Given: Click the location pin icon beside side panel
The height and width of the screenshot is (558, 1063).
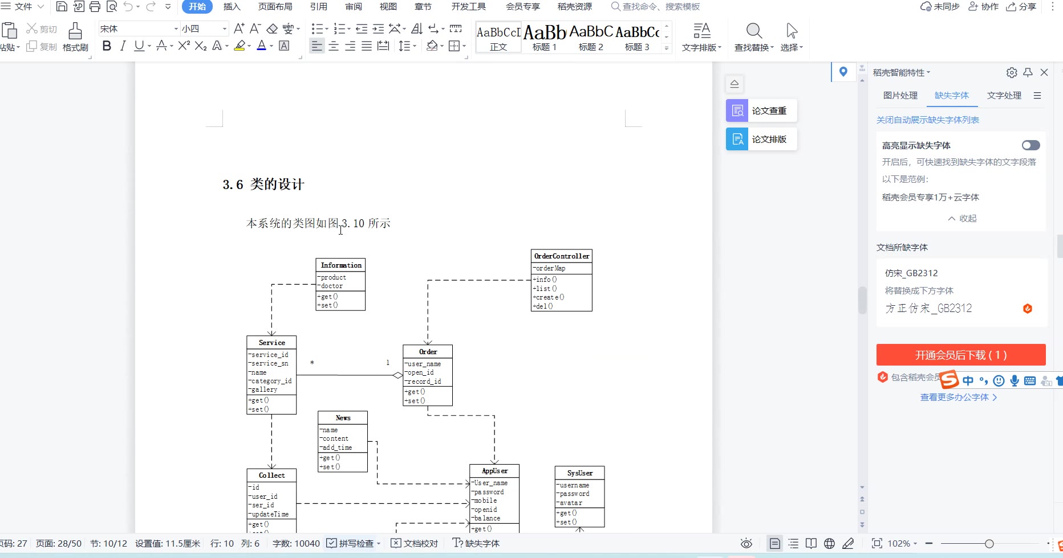Looking at the screenshot, I should [x=843, y=72].
